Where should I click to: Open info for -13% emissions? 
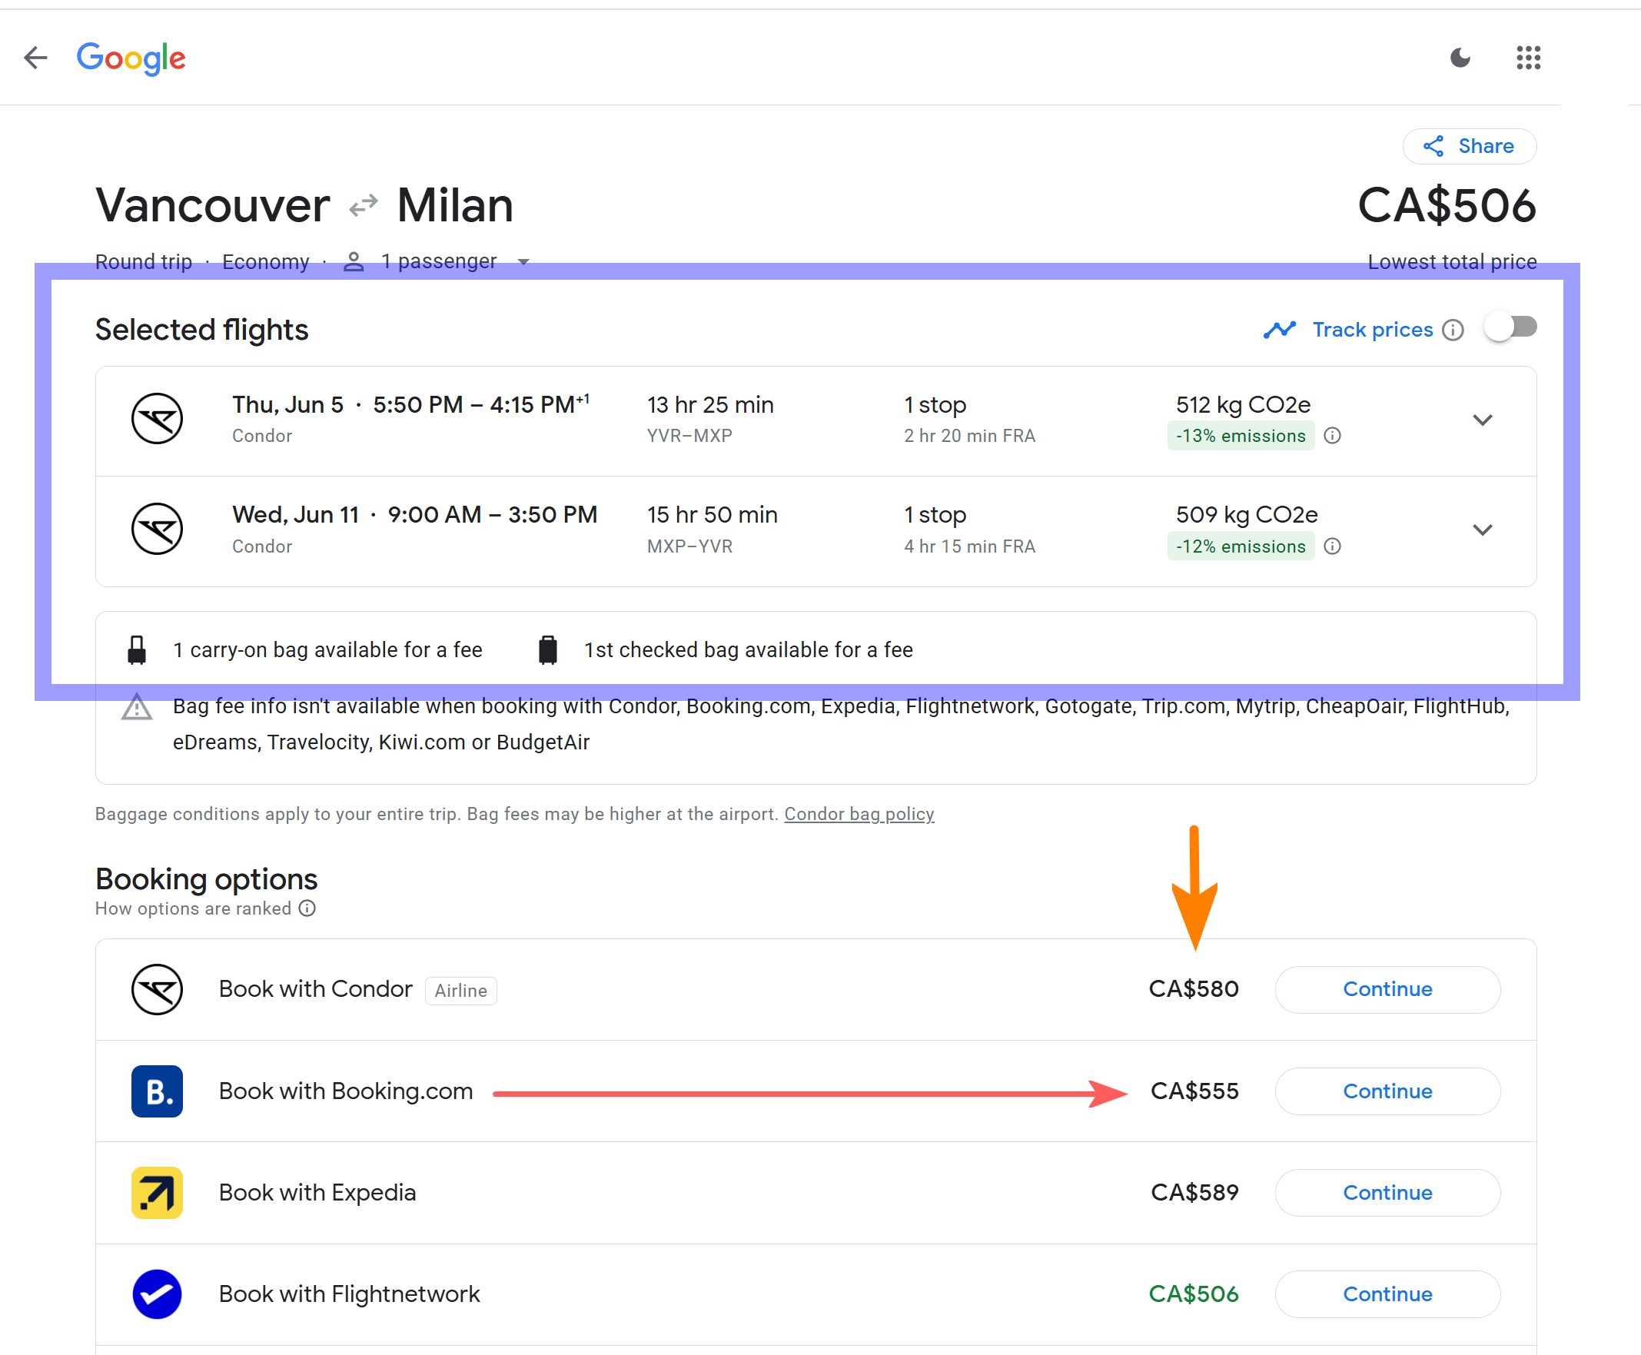(1333, 436)
